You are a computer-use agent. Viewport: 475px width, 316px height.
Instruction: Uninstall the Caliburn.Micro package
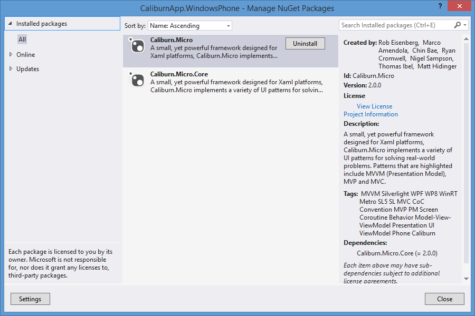pyautogui.click(x=305, y=44)
